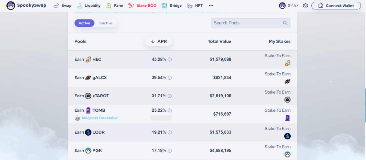Click the Search Pools input field
The width and height of the screenshot is (366, 160).
point(251,23)
